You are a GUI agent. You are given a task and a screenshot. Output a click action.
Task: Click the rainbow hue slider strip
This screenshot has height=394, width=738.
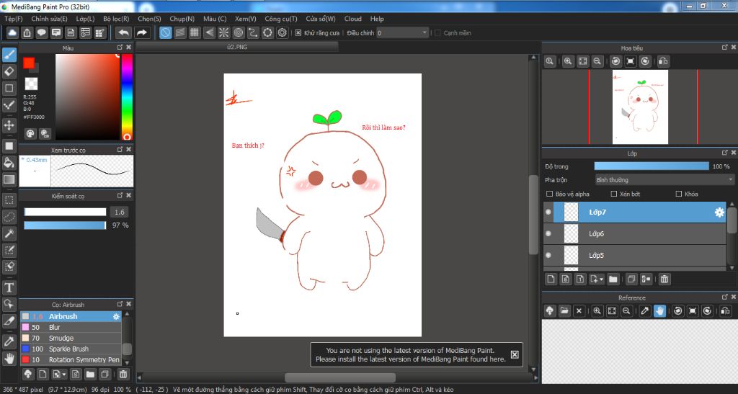point(127,97)
